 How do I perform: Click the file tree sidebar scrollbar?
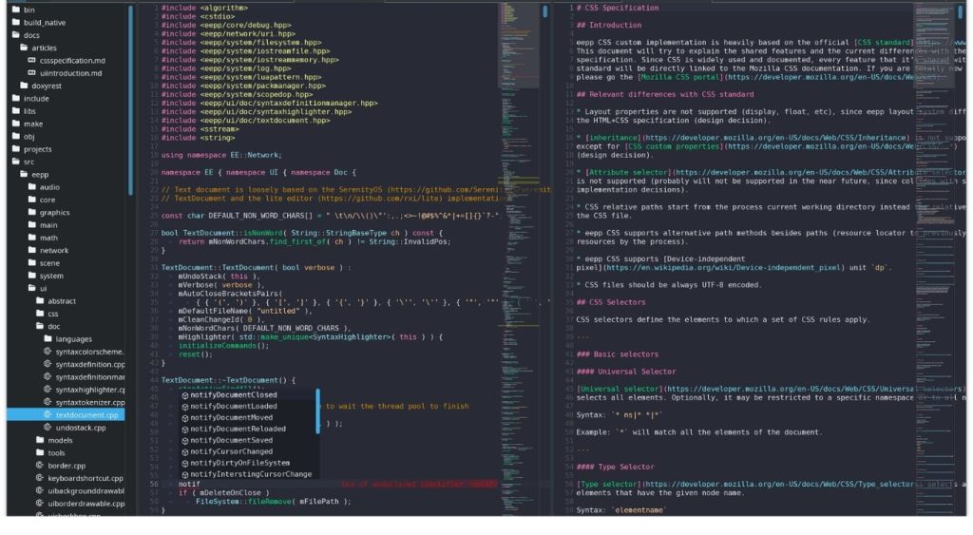click(130, 100)
